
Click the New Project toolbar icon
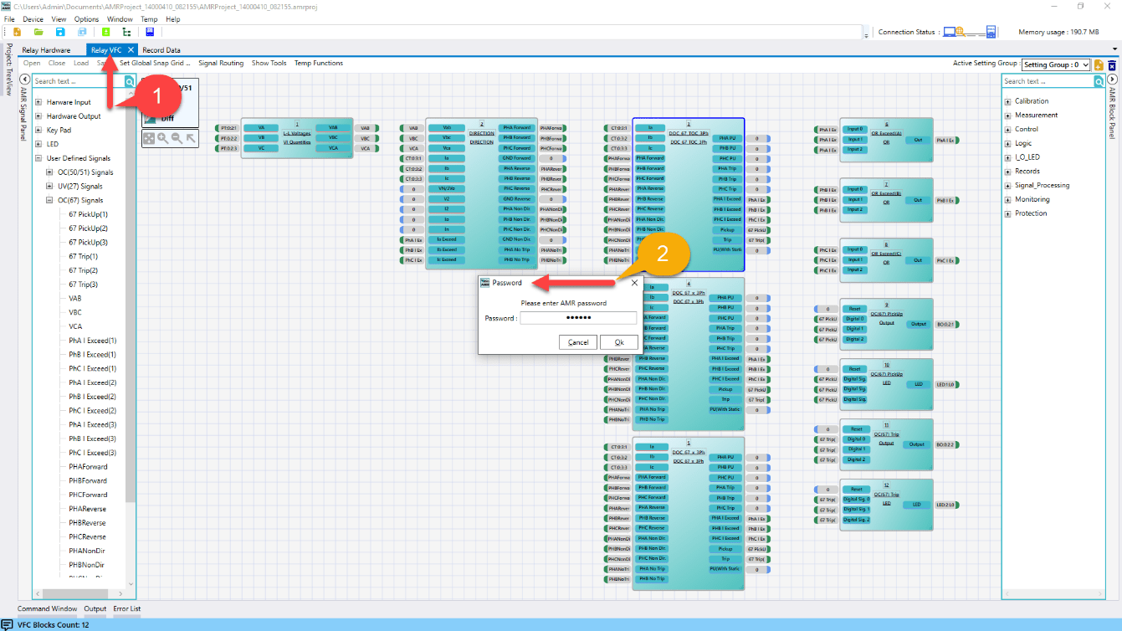coord(17,32)
